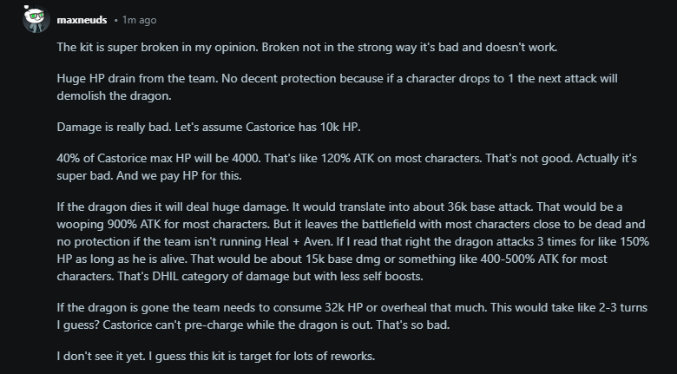Open the '1m ago' comment timestamp permalink

click(x=139, y=20)
